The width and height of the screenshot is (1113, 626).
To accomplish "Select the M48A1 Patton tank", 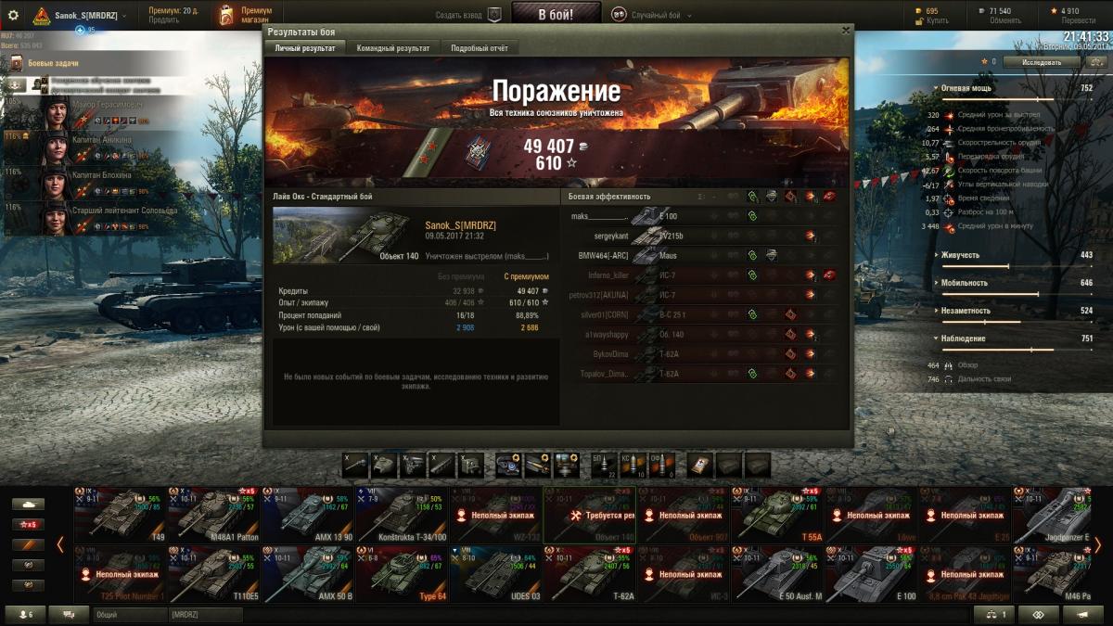I will [212, 515].
